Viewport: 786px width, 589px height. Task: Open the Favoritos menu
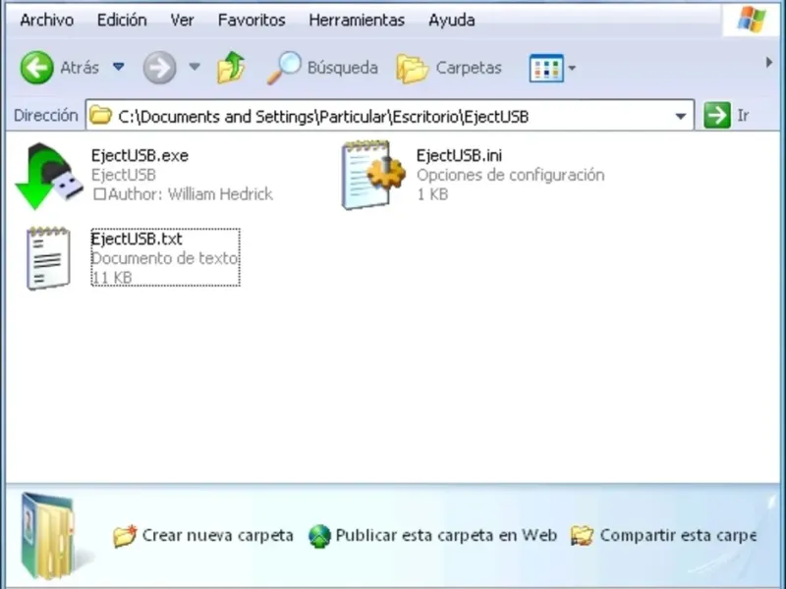252,20
